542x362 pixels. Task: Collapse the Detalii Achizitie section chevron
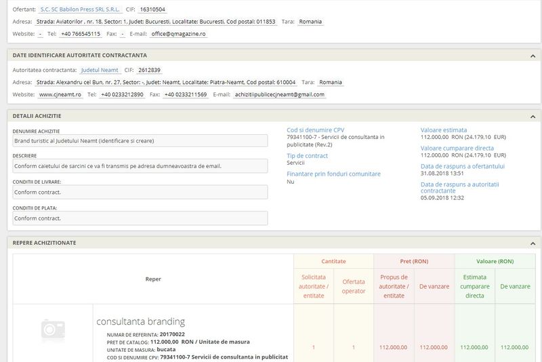tap(533, 117)
